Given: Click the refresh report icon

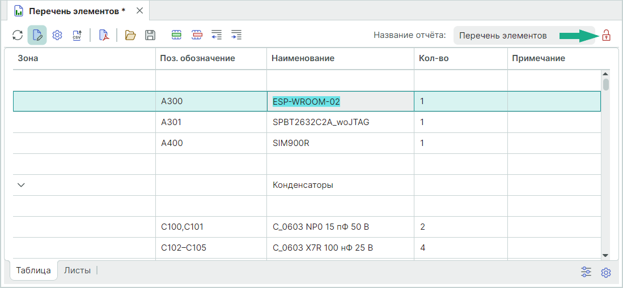Looking at the screenshot, I should [x=18, y=35].
